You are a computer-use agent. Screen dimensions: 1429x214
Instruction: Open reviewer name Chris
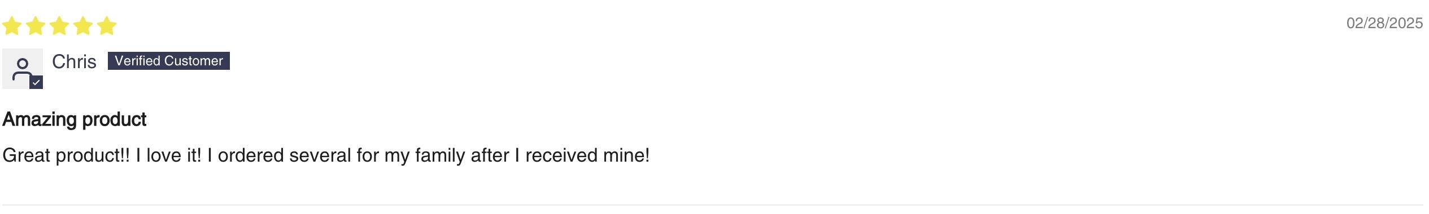(x=74, y=61)
